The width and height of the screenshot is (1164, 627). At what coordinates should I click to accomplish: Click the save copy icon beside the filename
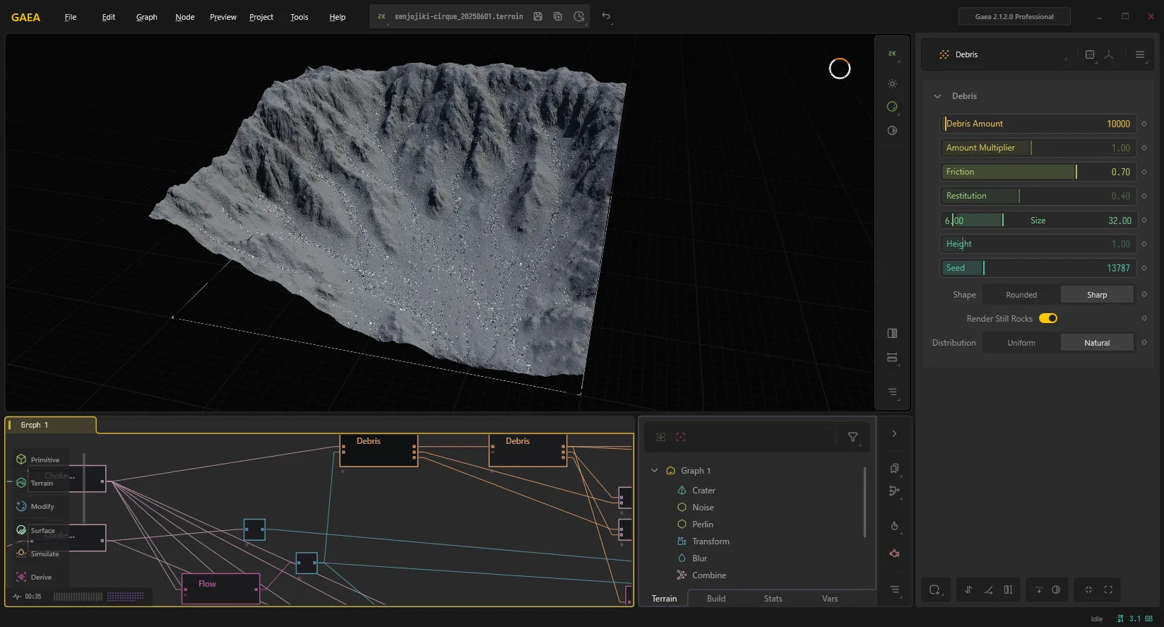coord(557,16)
